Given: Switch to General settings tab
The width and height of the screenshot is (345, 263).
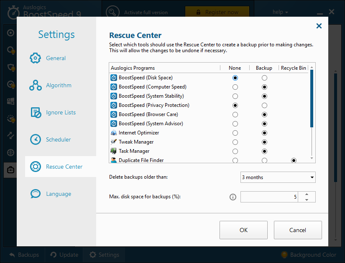Looking at the screenshot, I should coord(56,58).
